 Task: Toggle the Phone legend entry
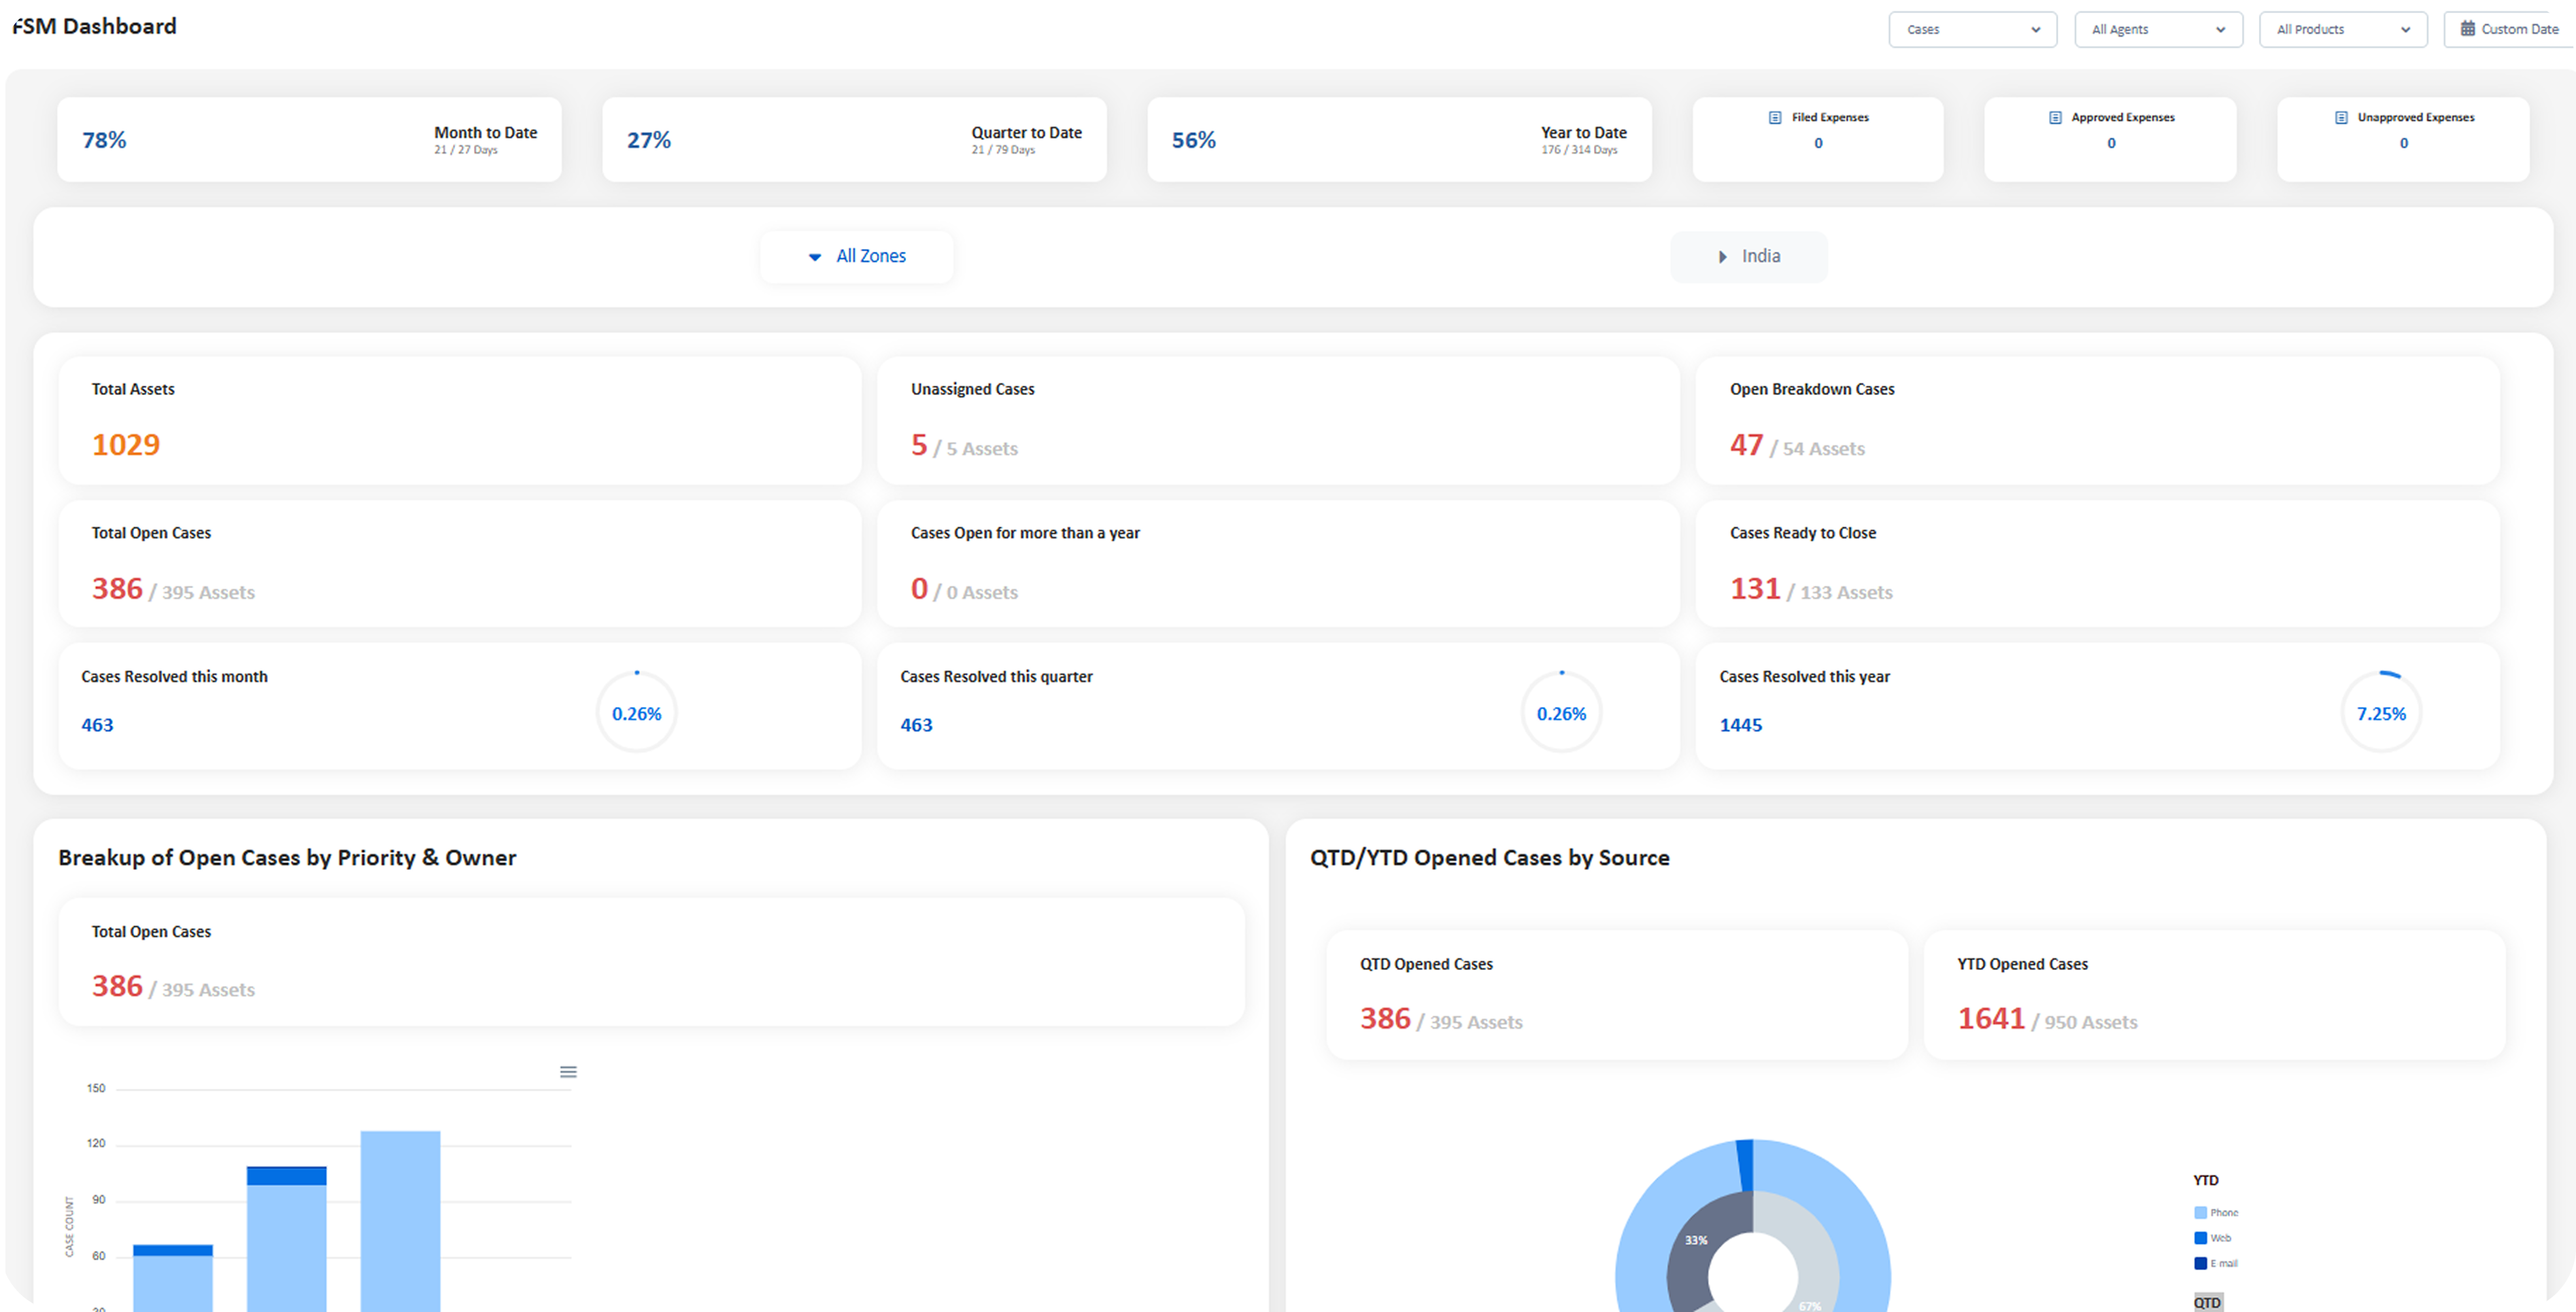[x=2216, y=1212]
